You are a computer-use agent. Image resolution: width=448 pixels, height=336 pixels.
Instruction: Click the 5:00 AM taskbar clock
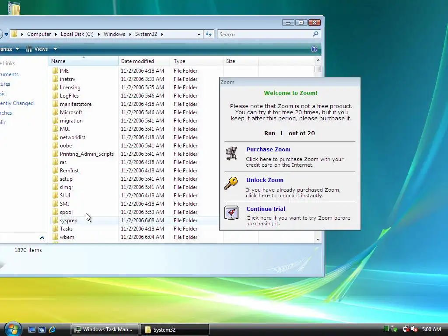(x=431, y=329)
